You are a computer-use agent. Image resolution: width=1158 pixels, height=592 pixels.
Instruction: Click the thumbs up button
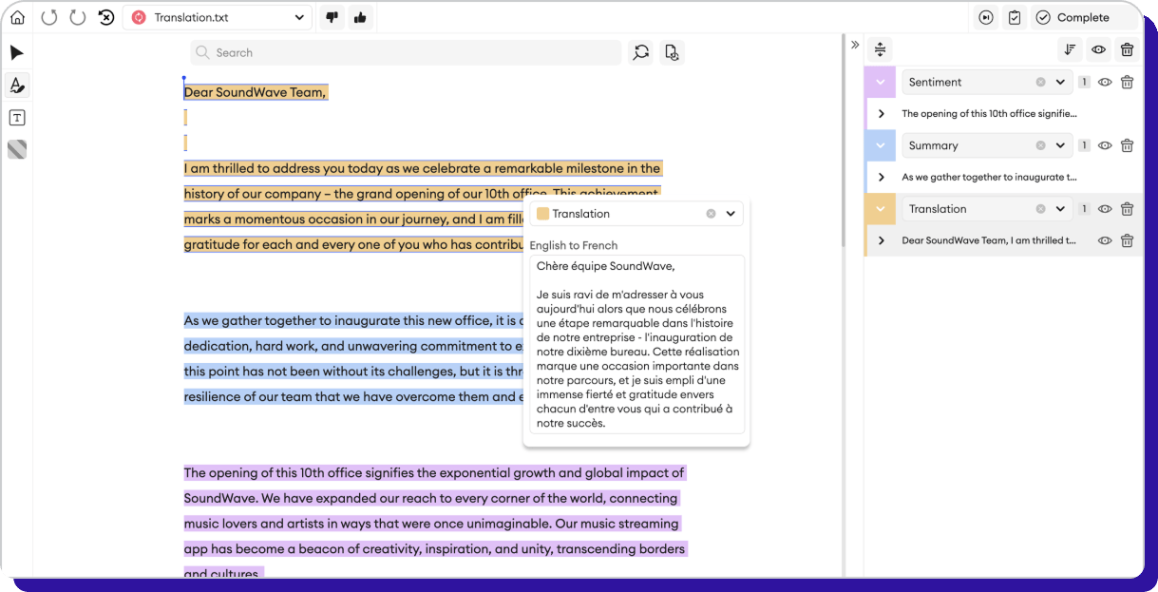pyautogui.click(x=359, y=17)
